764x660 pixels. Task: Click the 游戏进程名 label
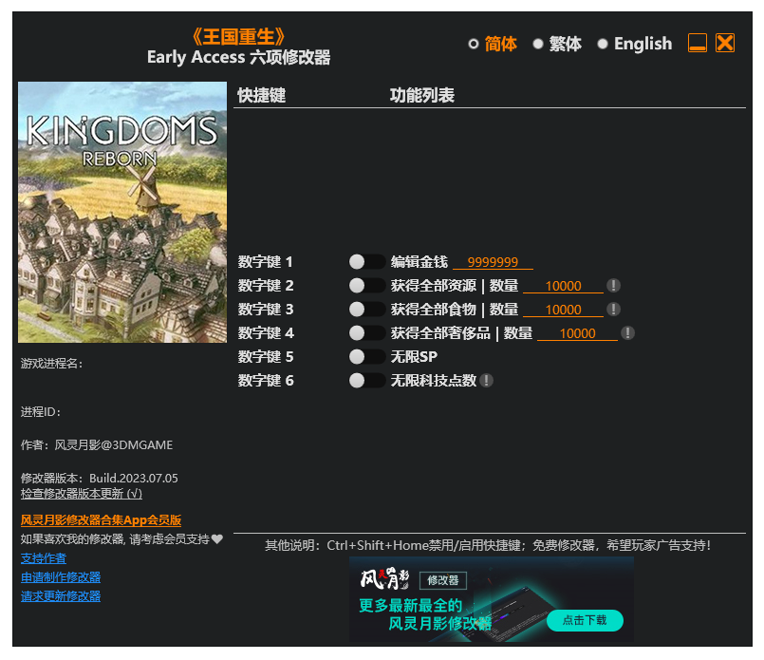pos(51,364)
